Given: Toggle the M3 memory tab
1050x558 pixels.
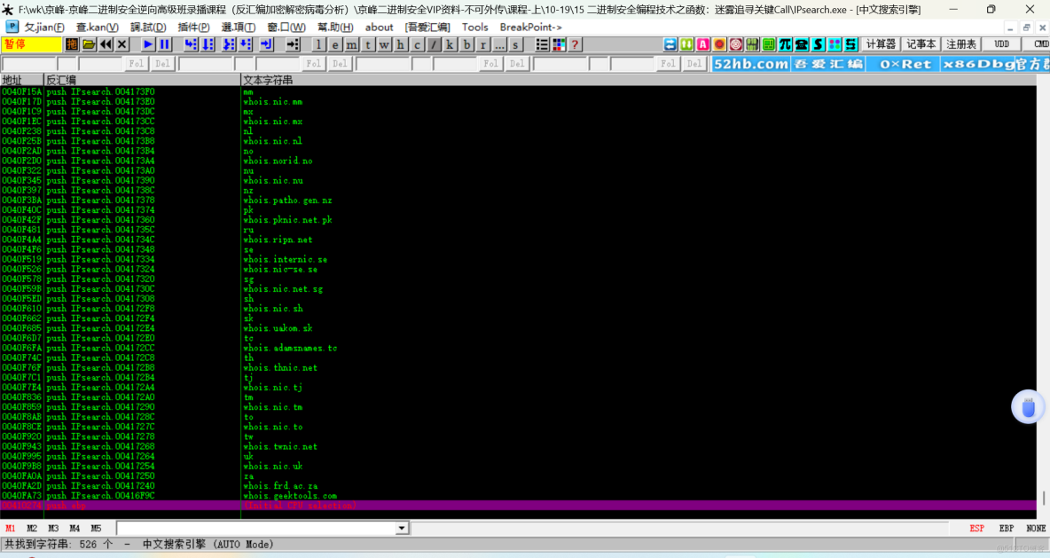Looking at the screenshot, I should 53,529.
